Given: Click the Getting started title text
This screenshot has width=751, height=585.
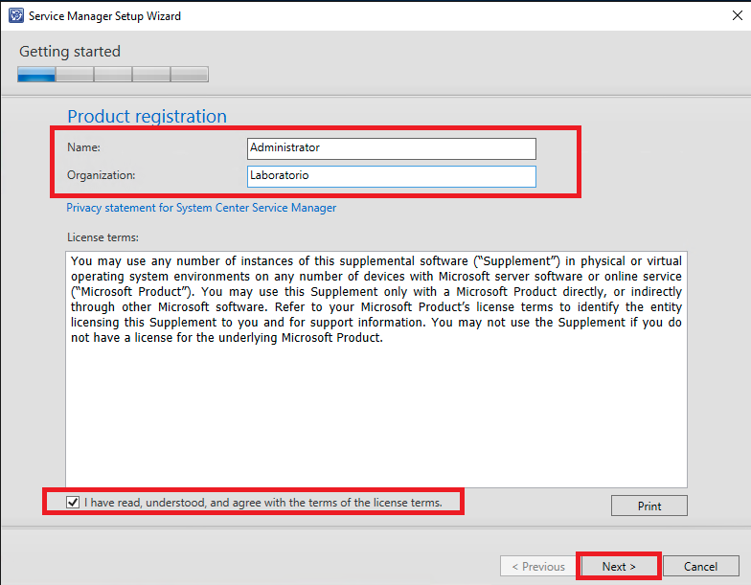Looking at the screenshot, I should click(x=70, y=52).
